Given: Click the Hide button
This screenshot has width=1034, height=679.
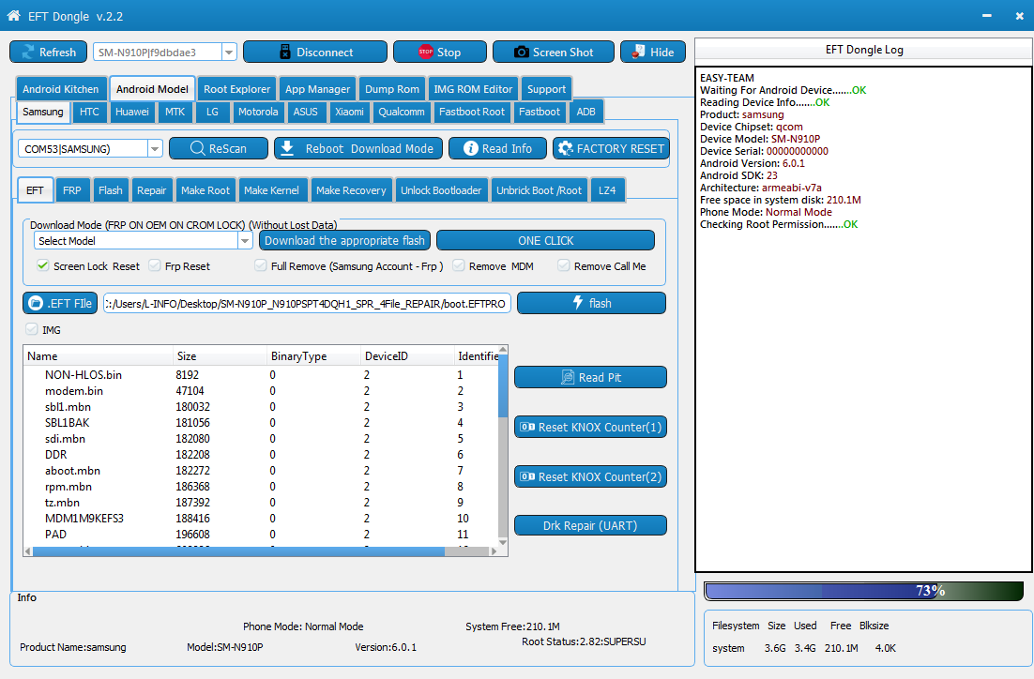Looking at the screenshot, I should coord(653,53).
